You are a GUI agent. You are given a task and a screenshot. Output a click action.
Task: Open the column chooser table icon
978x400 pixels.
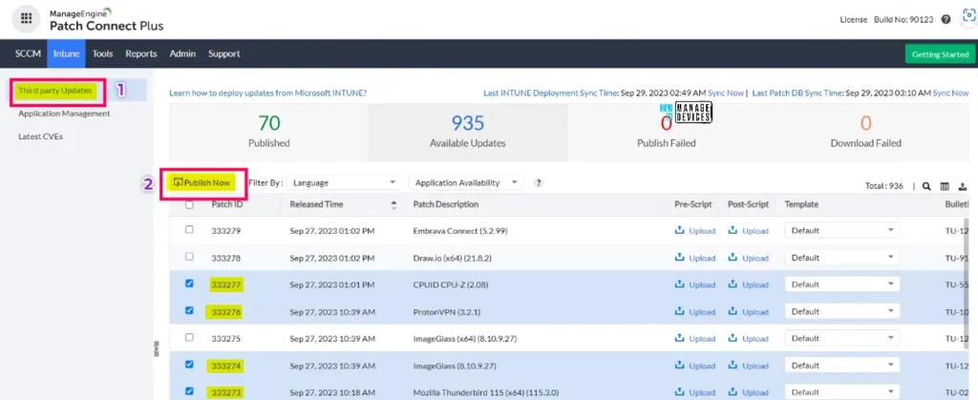point(945,185)
